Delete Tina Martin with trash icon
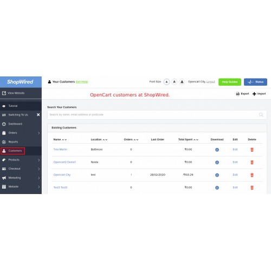 (x=252, y=150)
